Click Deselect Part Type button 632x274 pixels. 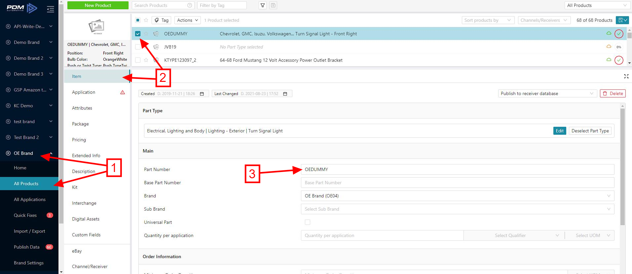point(590,131)
